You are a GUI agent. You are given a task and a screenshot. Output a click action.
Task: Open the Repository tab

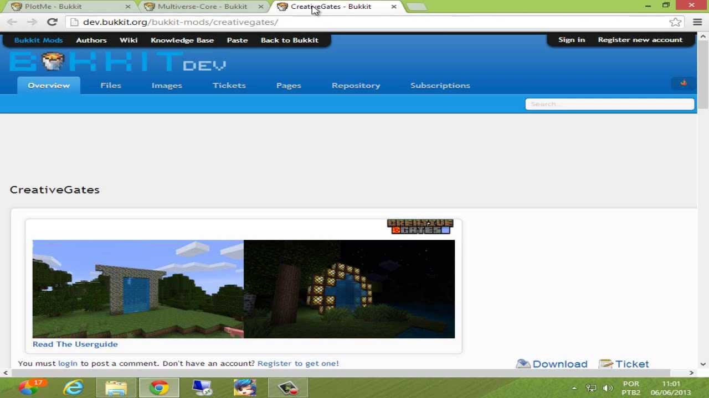356,85
